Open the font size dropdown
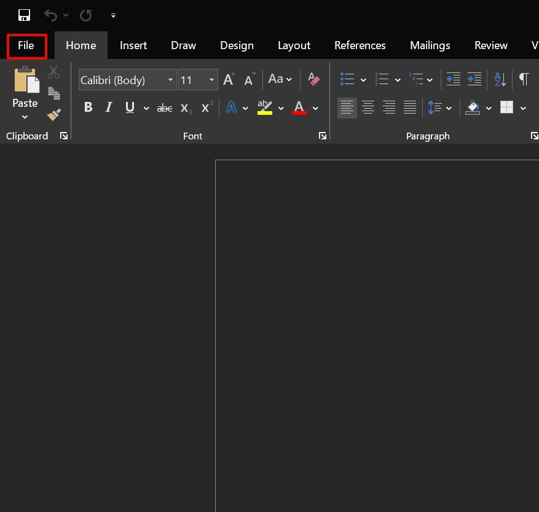This screenshot has height=512, width=539. 211,80
